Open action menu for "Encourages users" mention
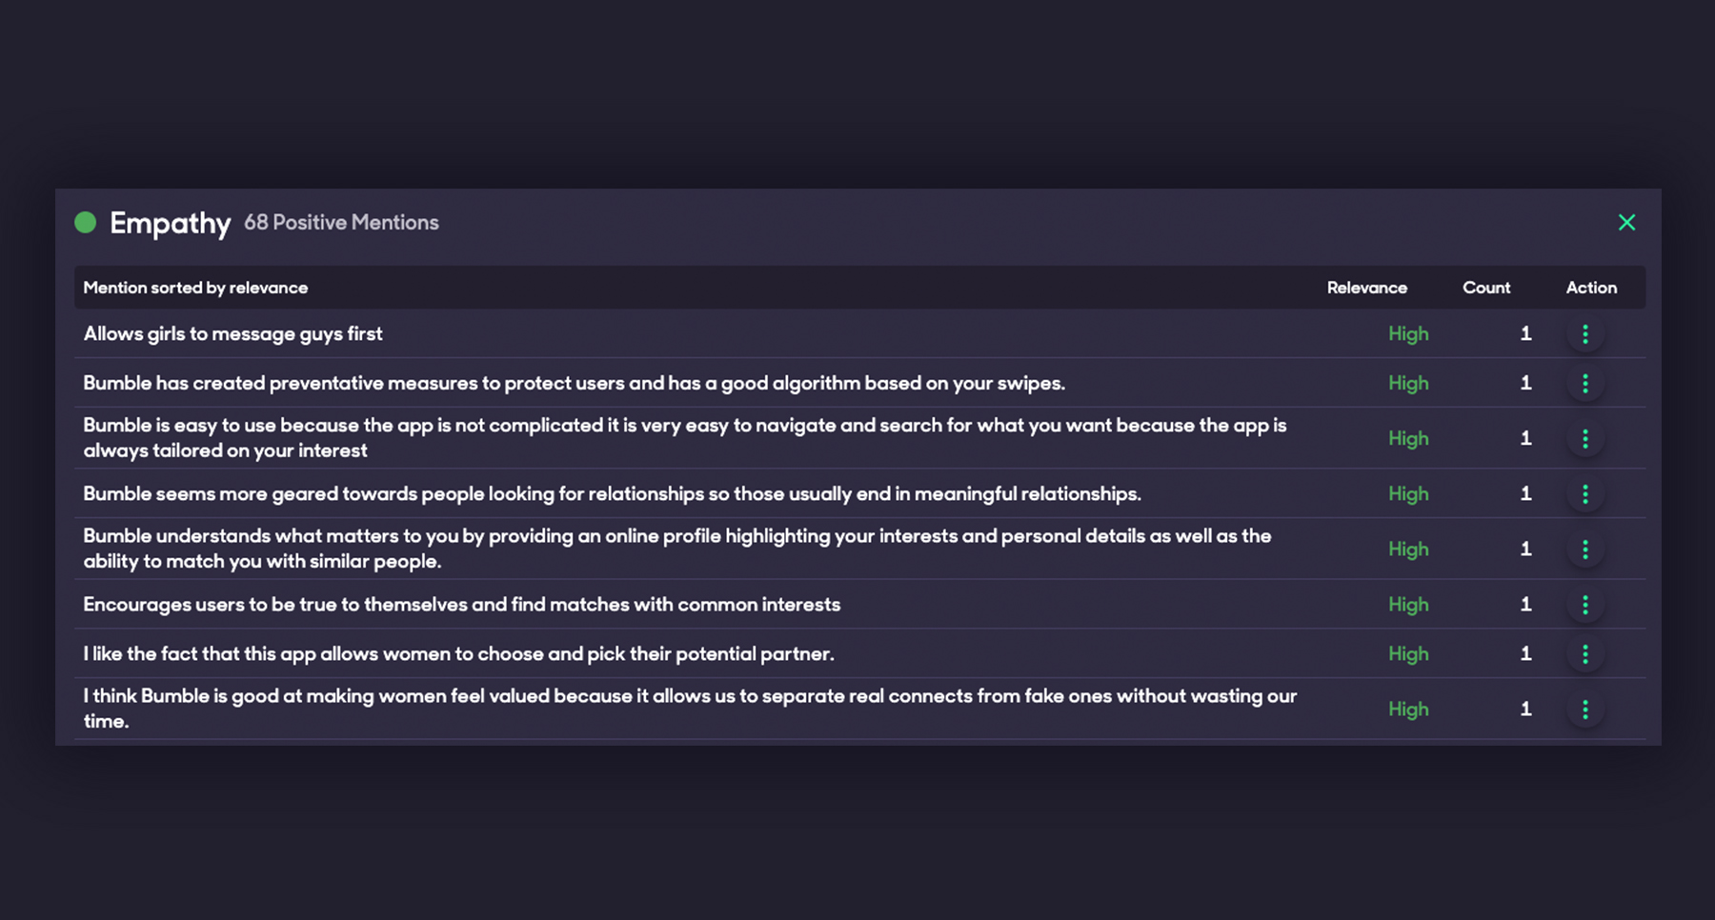Image resolution: width=1715 pixels, height=920 pixels. [1585, 605]
